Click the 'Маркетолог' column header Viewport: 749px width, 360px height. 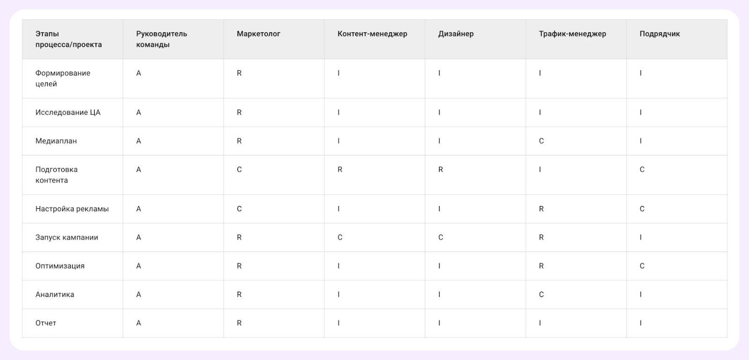point(258,34)
